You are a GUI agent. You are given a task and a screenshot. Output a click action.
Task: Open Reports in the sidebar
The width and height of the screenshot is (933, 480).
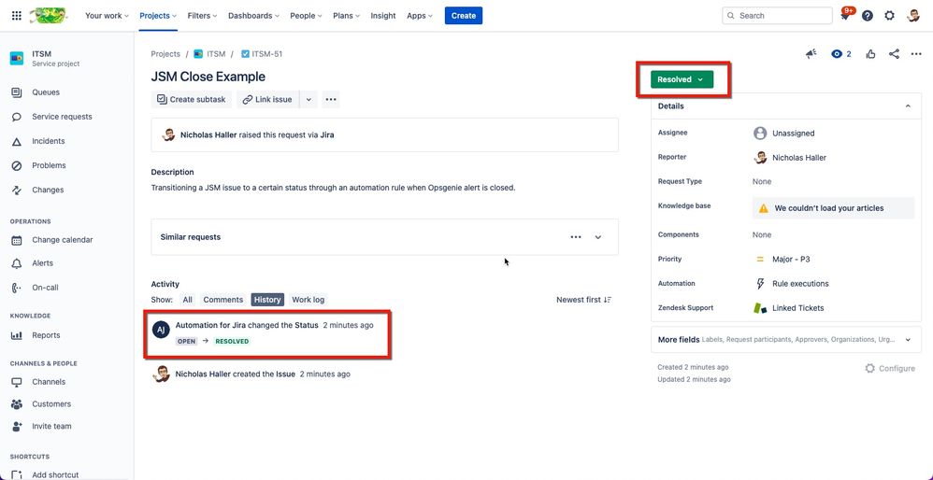click(x=46, y=335)
